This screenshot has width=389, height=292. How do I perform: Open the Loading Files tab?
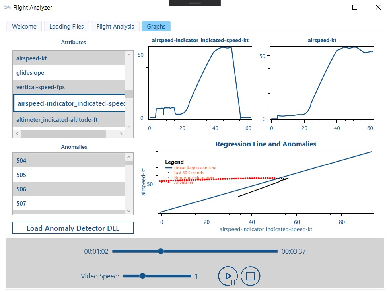pos(66,26)
